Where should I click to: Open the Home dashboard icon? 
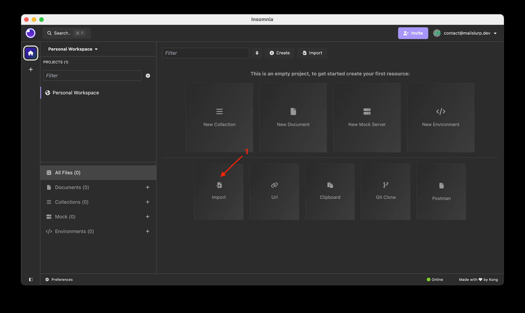coord(30,53)
